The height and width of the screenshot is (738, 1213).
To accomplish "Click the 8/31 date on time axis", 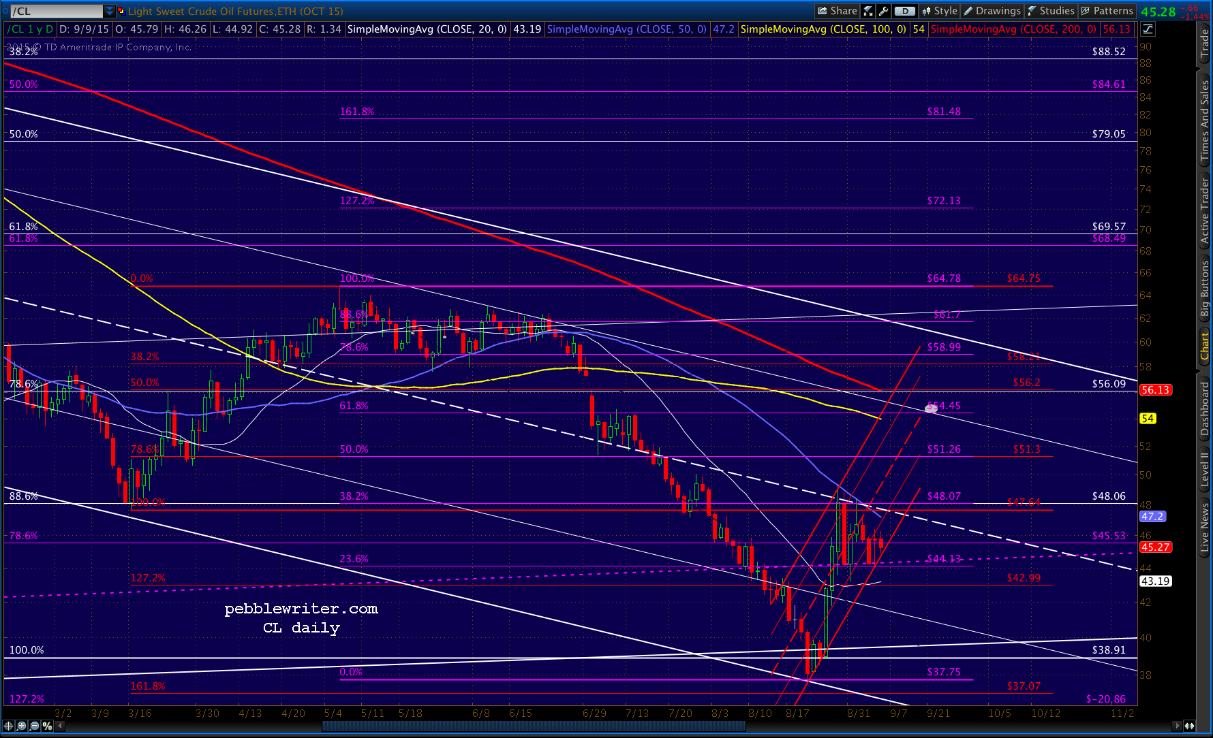I will pyautogui.click(x=859, y=713).
